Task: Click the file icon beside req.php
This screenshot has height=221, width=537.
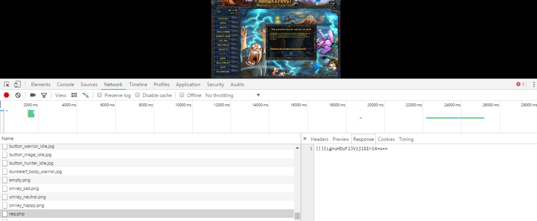Action: [x=5, y=214]
